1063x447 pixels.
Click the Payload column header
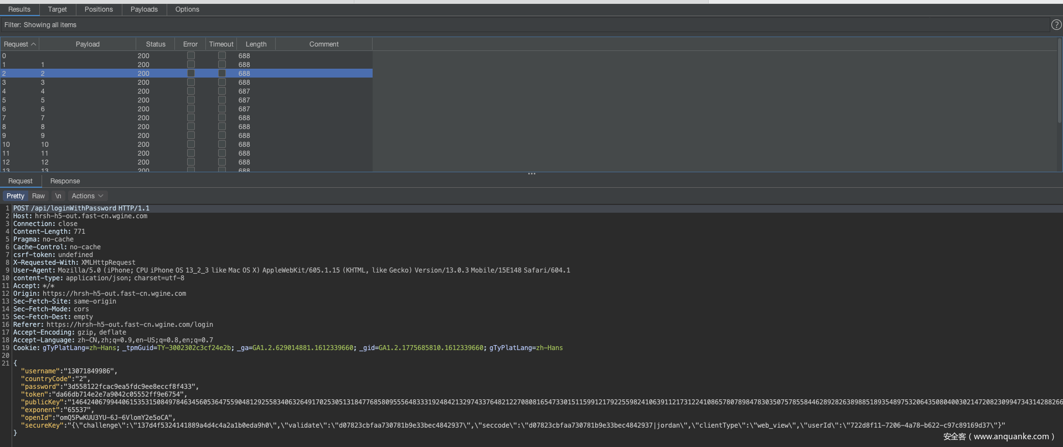[x=87, y=44]
